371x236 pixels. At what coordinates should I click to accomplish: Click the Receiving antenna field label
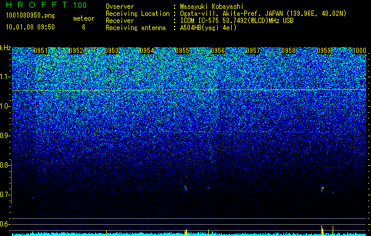136,28
